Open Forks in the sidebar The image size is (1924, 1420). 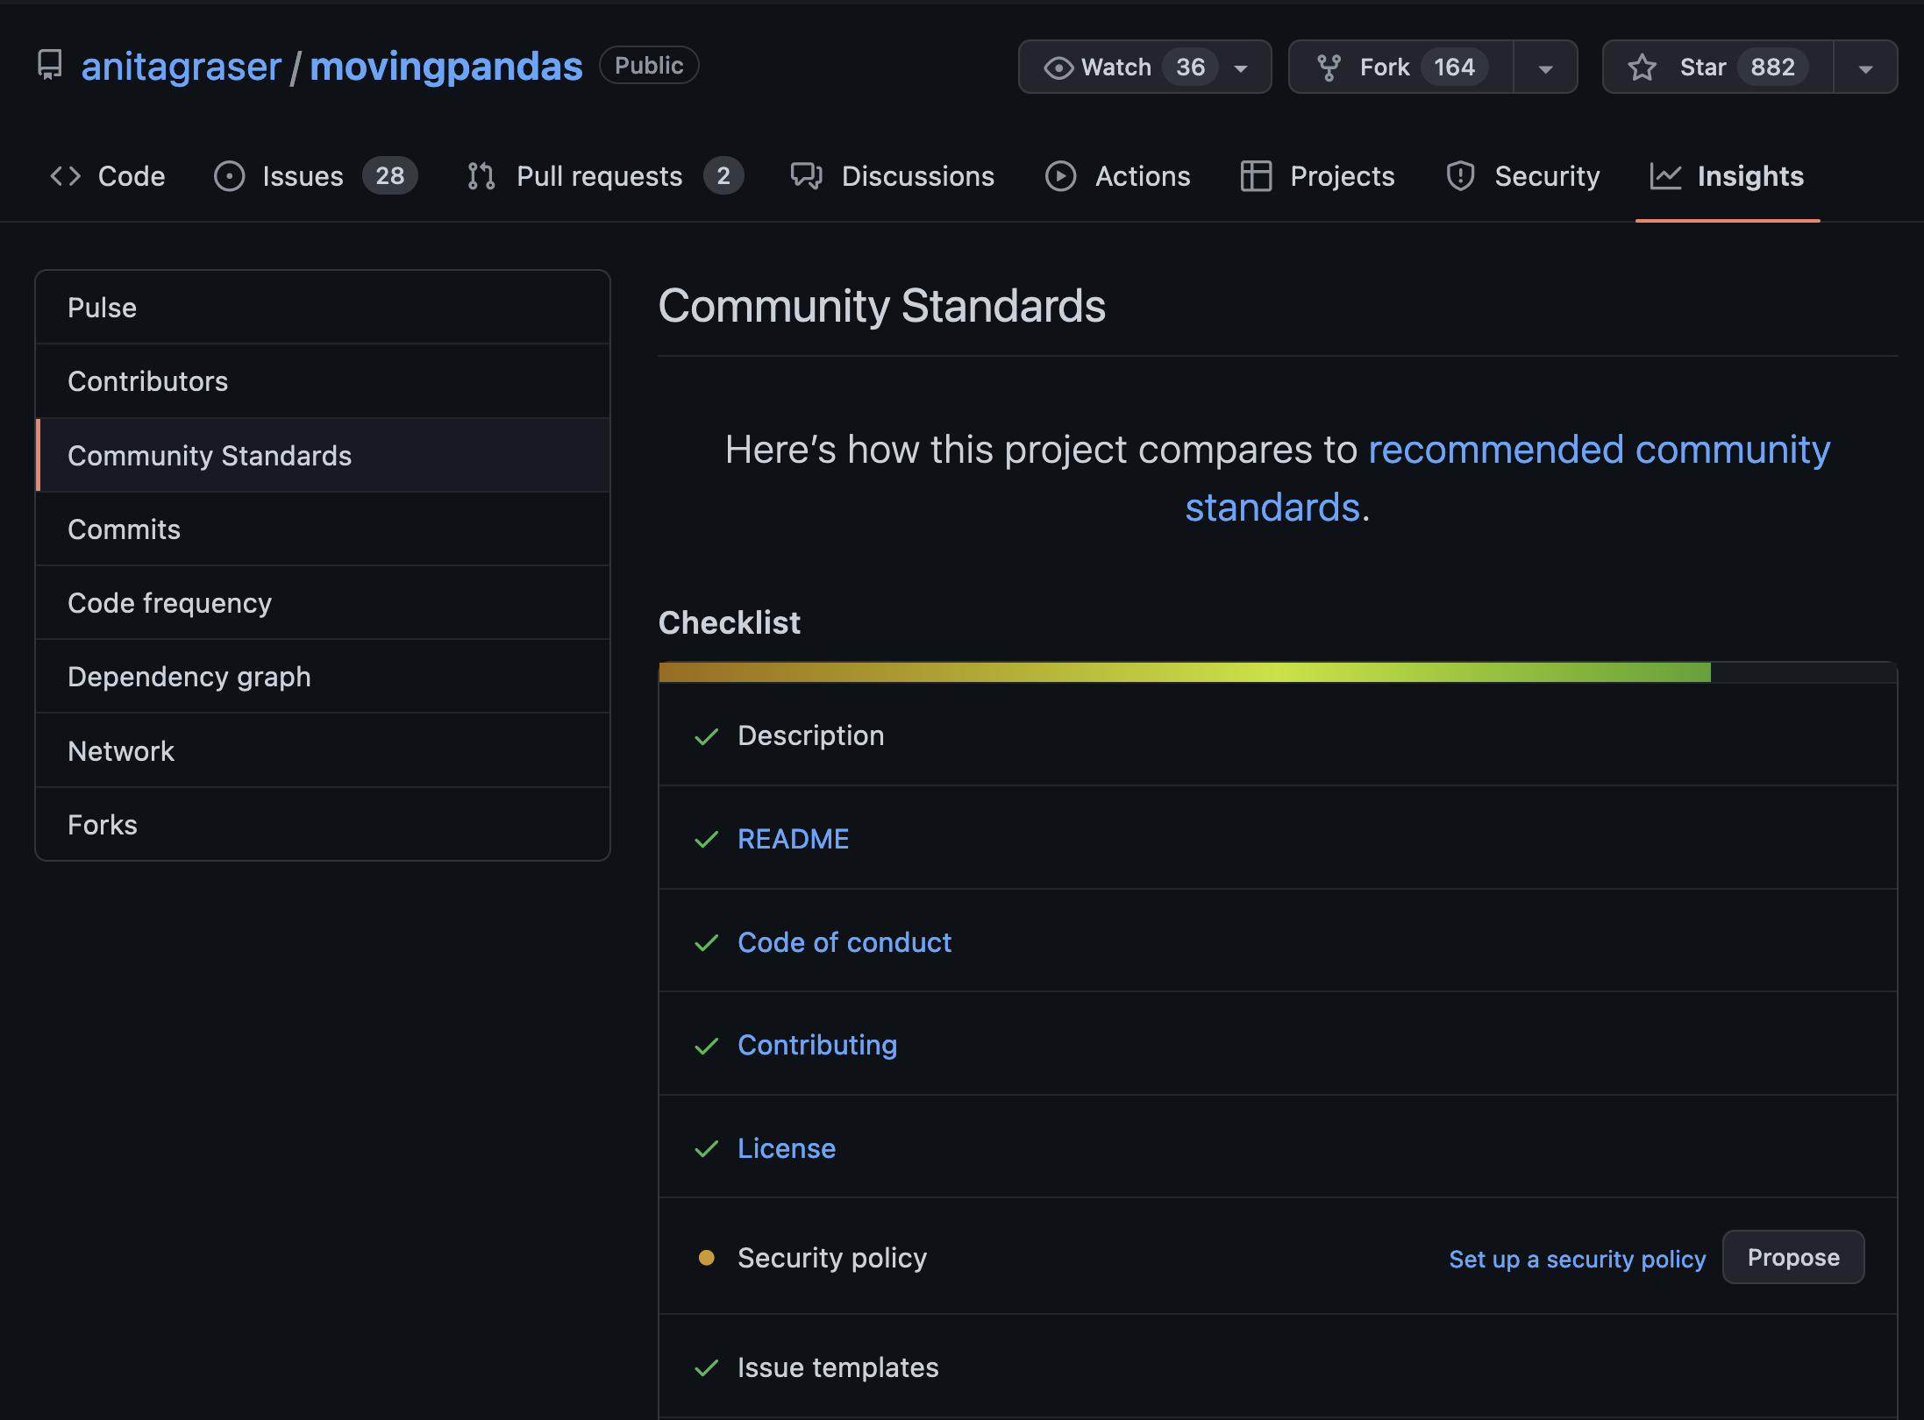click(323, 825)
